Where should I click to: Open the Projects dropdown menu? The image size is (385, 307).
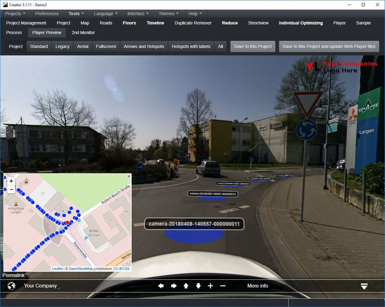click(x=15, y=14)
